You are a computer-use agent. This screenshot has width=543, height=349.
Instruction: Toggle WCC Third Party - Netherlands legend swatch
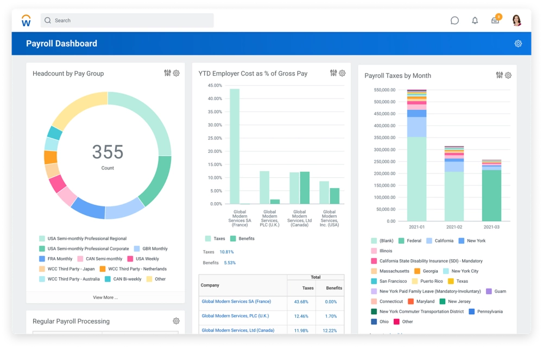tap(103, 269)
